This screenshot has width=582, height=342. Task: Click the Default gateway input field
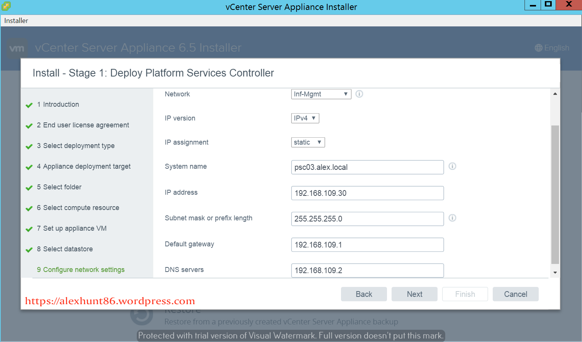coord(367,245)
